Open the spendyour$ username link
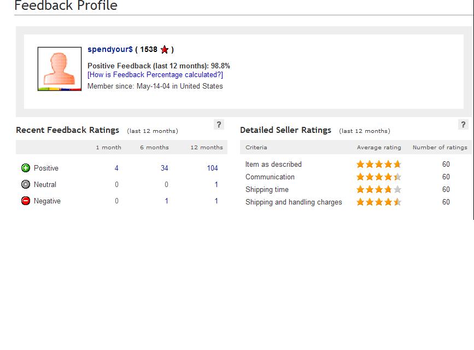474x350 pixels. [x=110, y=49]
